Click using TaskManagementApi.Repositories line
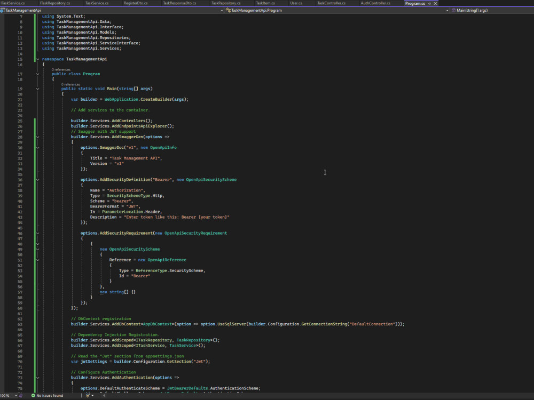The image size is (534, 400). pyautogui.click(x=87, y=38)
